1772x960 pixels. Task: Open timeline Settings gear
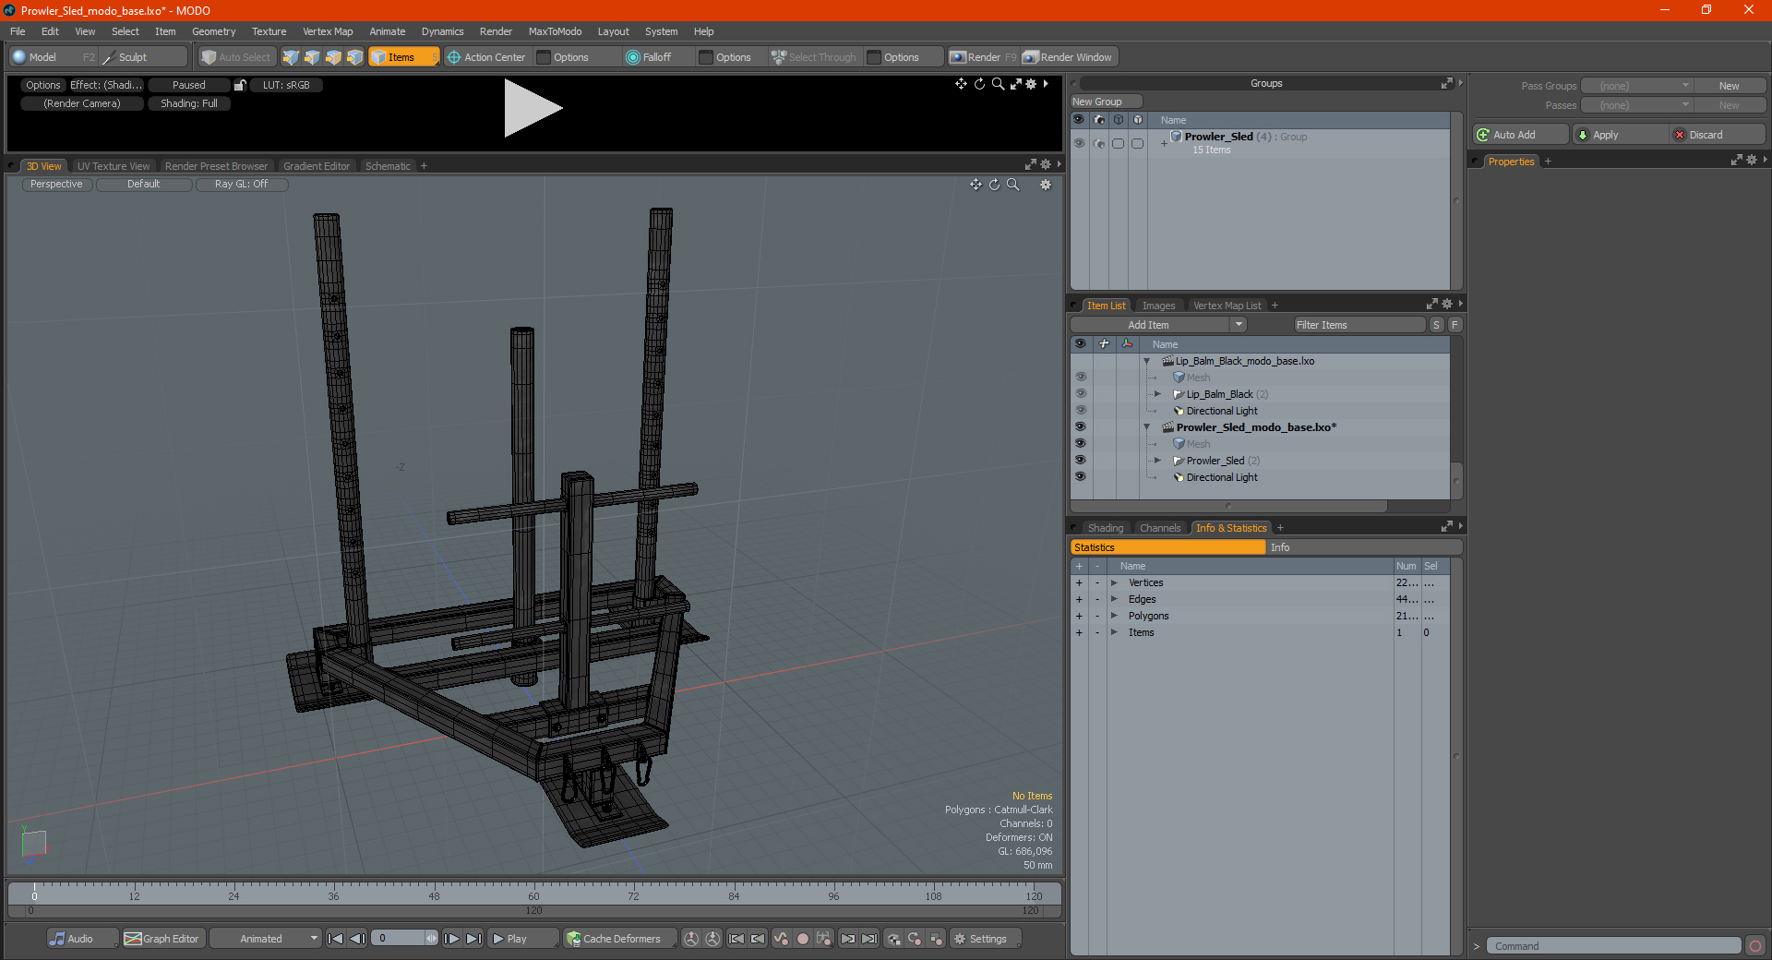click(984, 939)
